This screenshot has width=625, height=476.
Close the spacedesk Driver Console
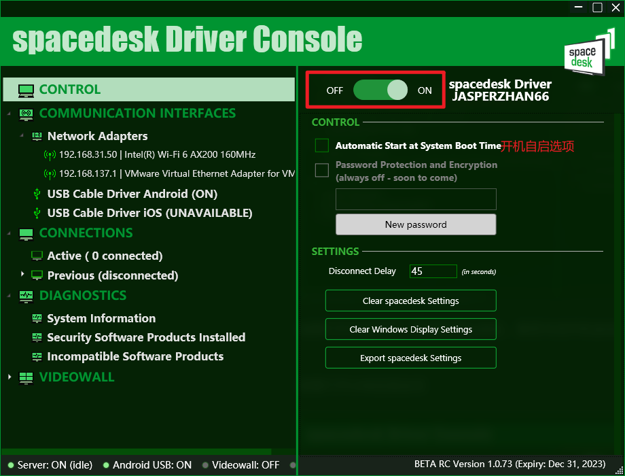pyautogui.click(x=616, y=7)
